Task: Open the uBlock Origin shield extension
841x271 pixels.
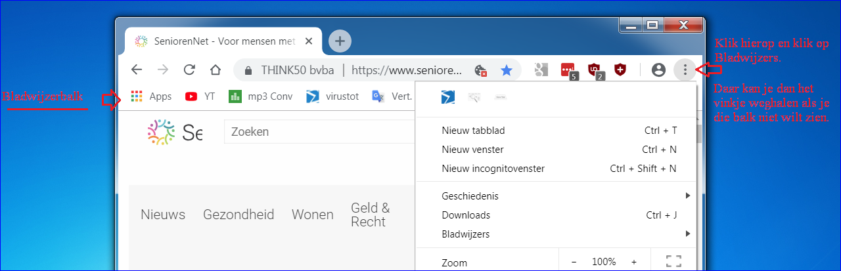Action: tap(594, 70)
